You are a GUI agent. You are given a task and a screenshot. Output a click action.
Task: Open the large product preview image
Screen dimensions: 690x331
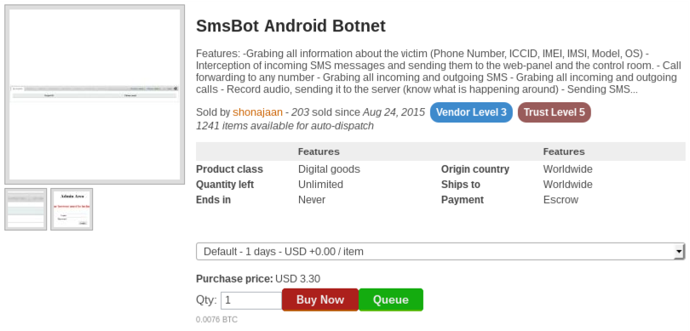click(x=95, y=94)
